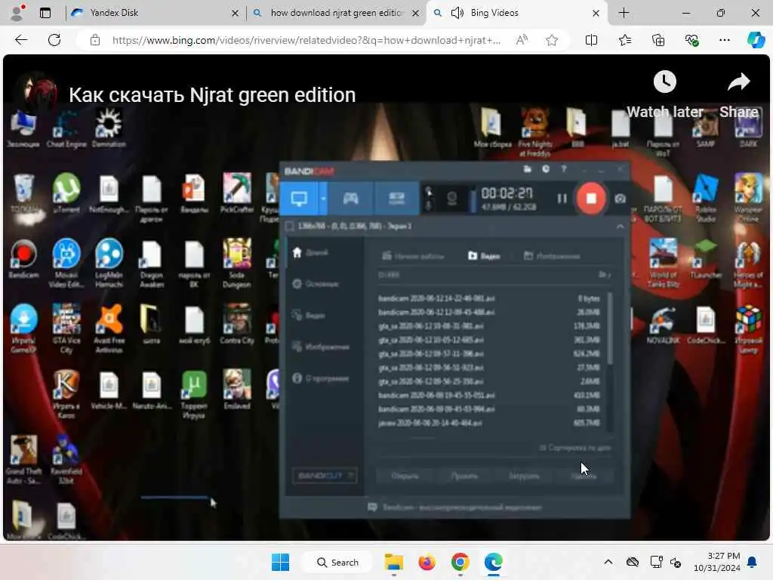Click Bandicam stop recording button in video
Viewport: 773px width, 580px height.
point(590,199)
